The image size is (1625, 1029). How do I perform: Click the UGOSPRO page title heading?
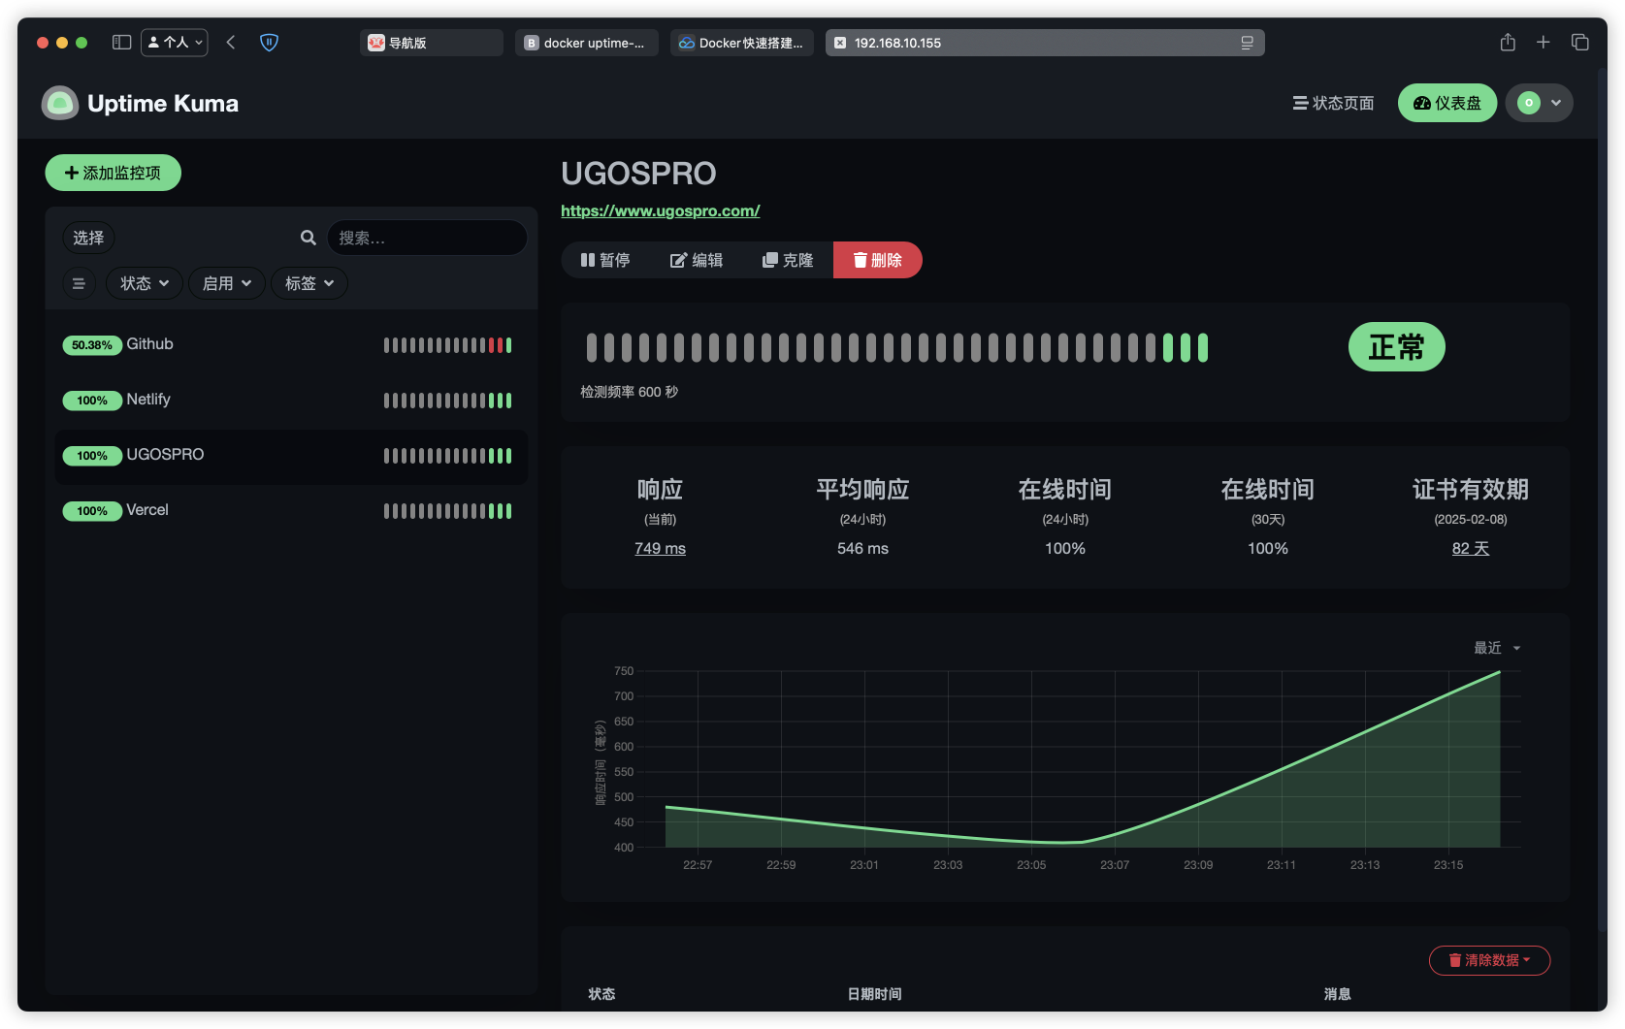click(x=638, y=174)
